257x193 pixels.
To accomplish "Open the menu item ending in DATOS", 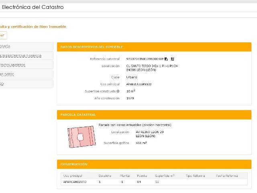I will pos(27,74).
